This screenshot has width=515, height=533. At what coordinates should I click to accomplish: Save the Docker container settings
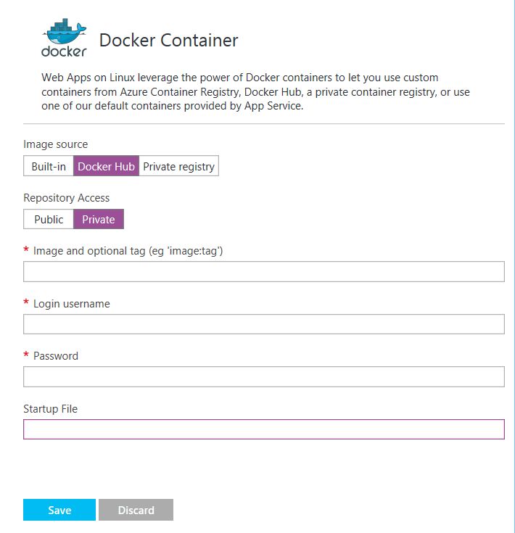pyautogui.click(x=59, y=510)
